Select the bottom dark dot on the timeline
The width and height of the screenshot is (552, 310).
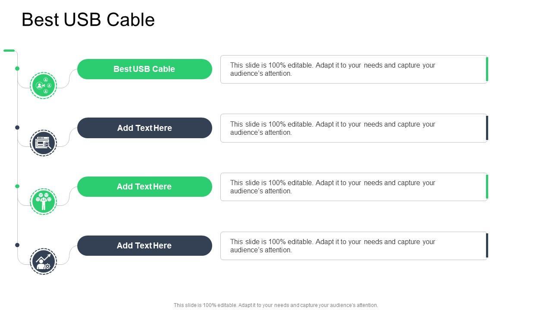coord(17,245)
